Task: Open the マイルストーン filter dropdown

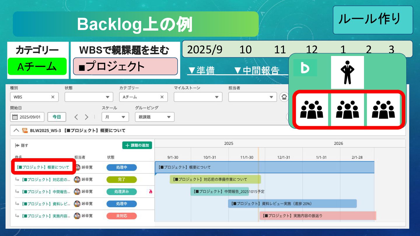Action: (x=198, y=97)
